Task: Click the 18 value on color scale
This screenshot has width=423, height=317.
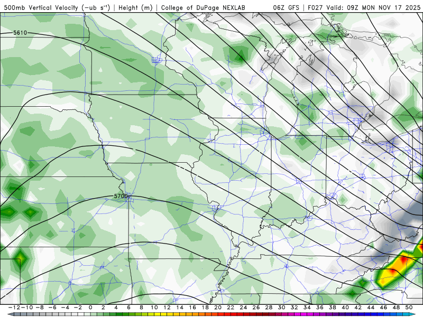Action: point(205,307)
